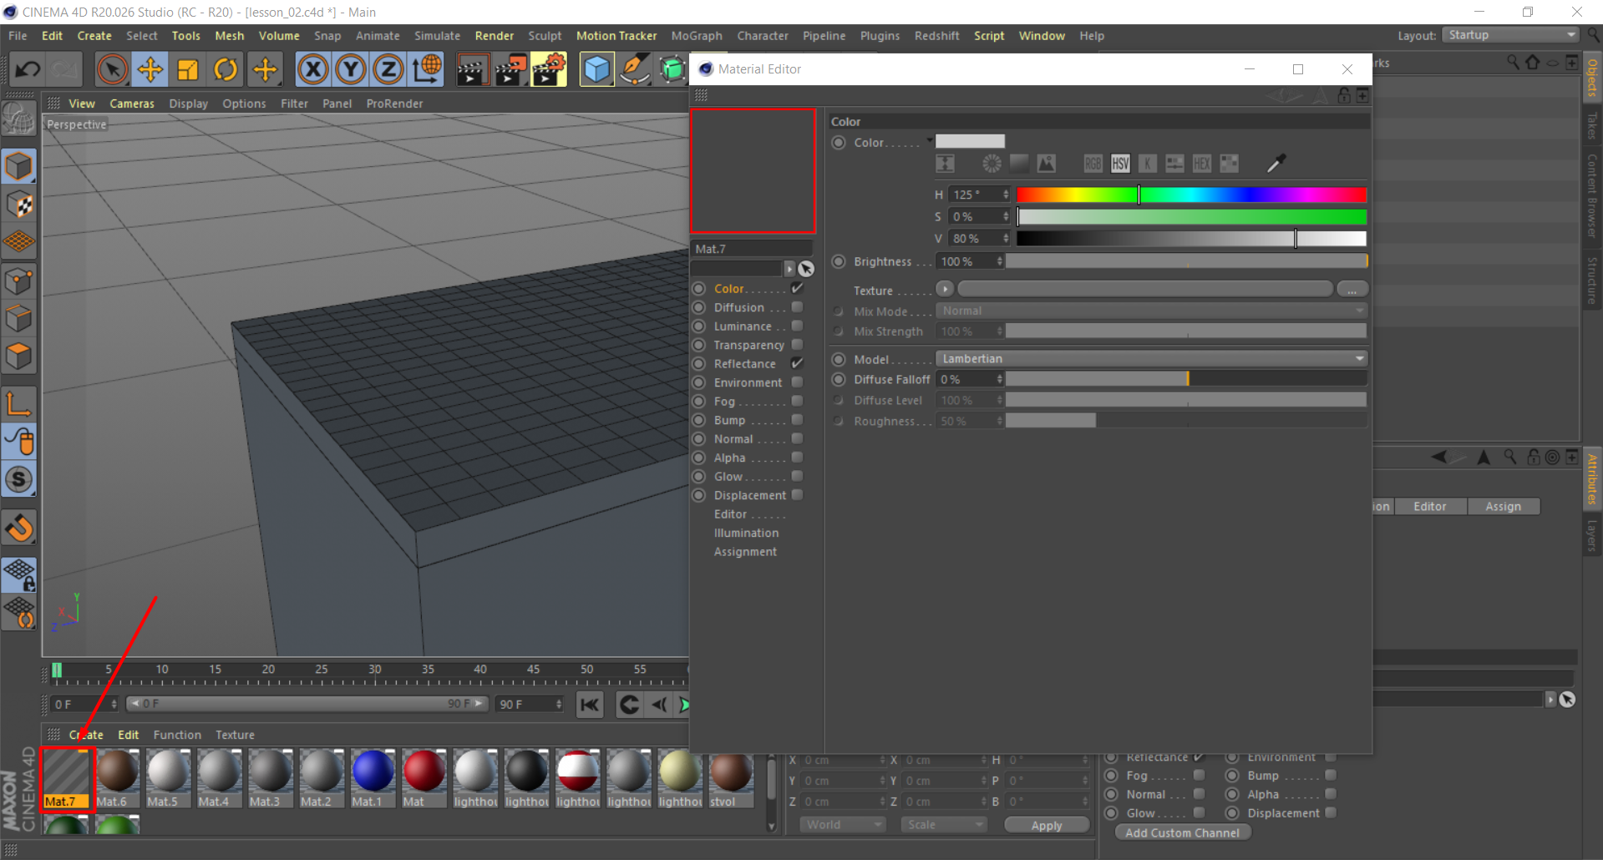This screenshot has width=1603, height=860.
Task: Toggle the Color channel checkbox
Action: 797,288
